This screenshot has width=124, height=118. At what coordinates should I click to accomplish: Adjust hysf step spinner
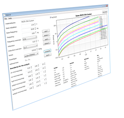pos(45,71)
